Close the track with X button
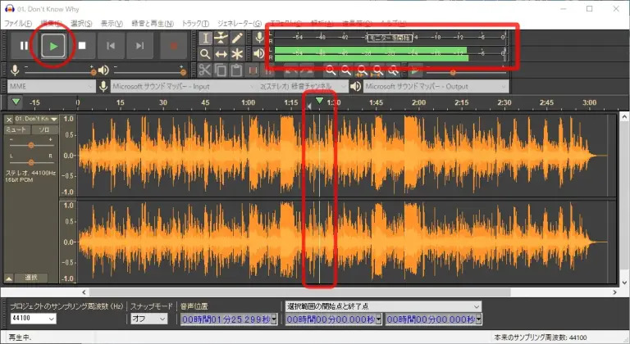The image size is (630, 344). point(9,120)
